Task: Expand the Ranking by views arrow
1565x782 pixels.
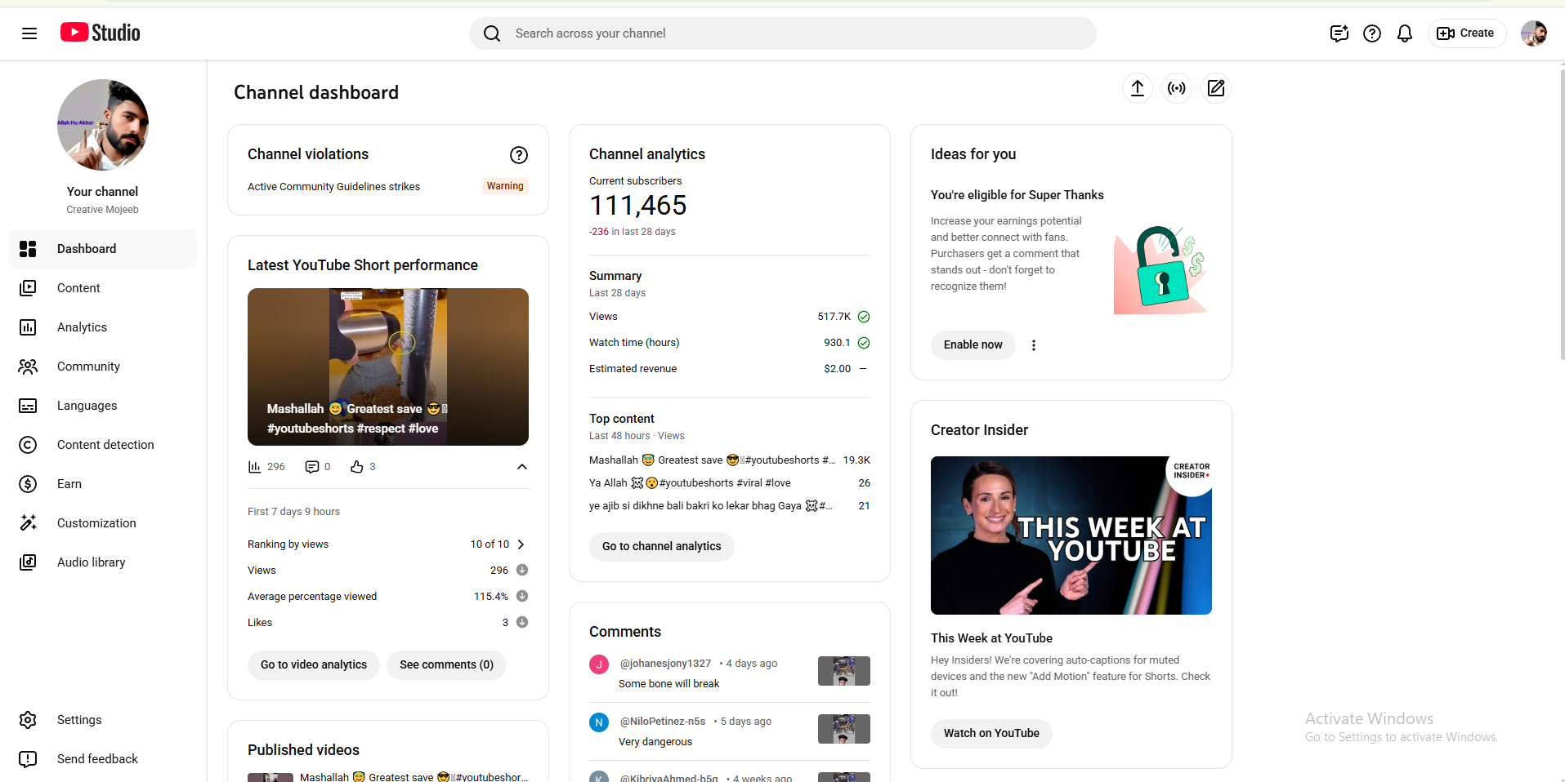Action: tap(521, 544)
